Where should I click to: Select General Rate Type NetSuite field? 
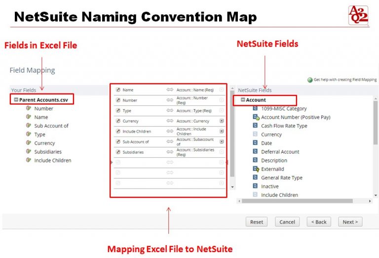(282, 178)
